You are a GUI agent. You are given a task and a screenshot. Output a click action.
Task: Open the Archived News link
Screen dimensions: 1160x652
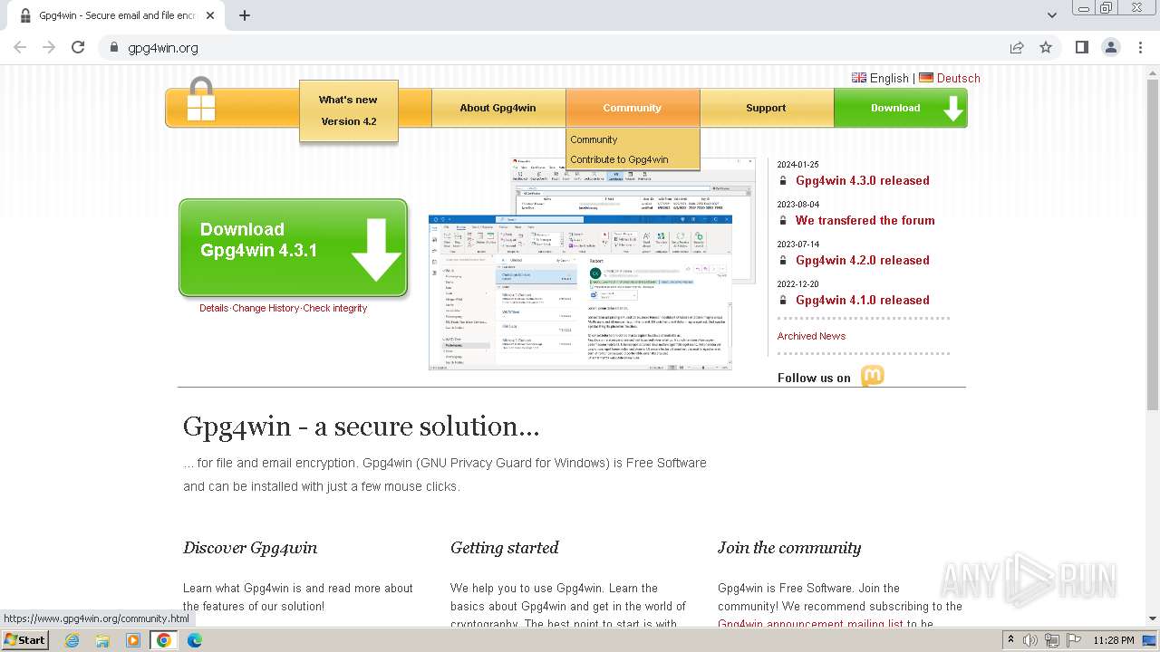(811, 336)
